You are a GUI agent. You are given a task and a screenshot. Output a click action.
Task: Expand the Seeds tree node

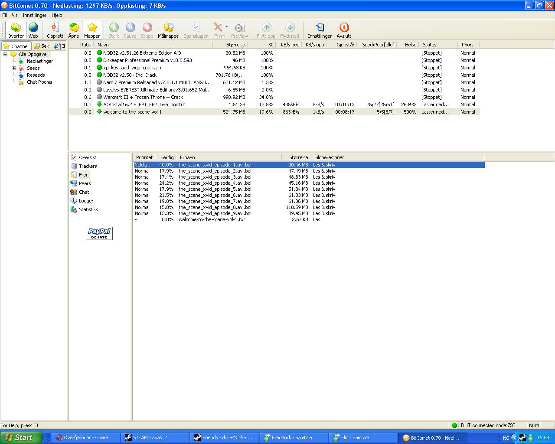(x=13, y=68)
